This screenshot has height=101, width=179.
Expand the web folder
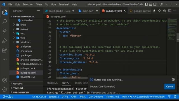coord(14,38)
